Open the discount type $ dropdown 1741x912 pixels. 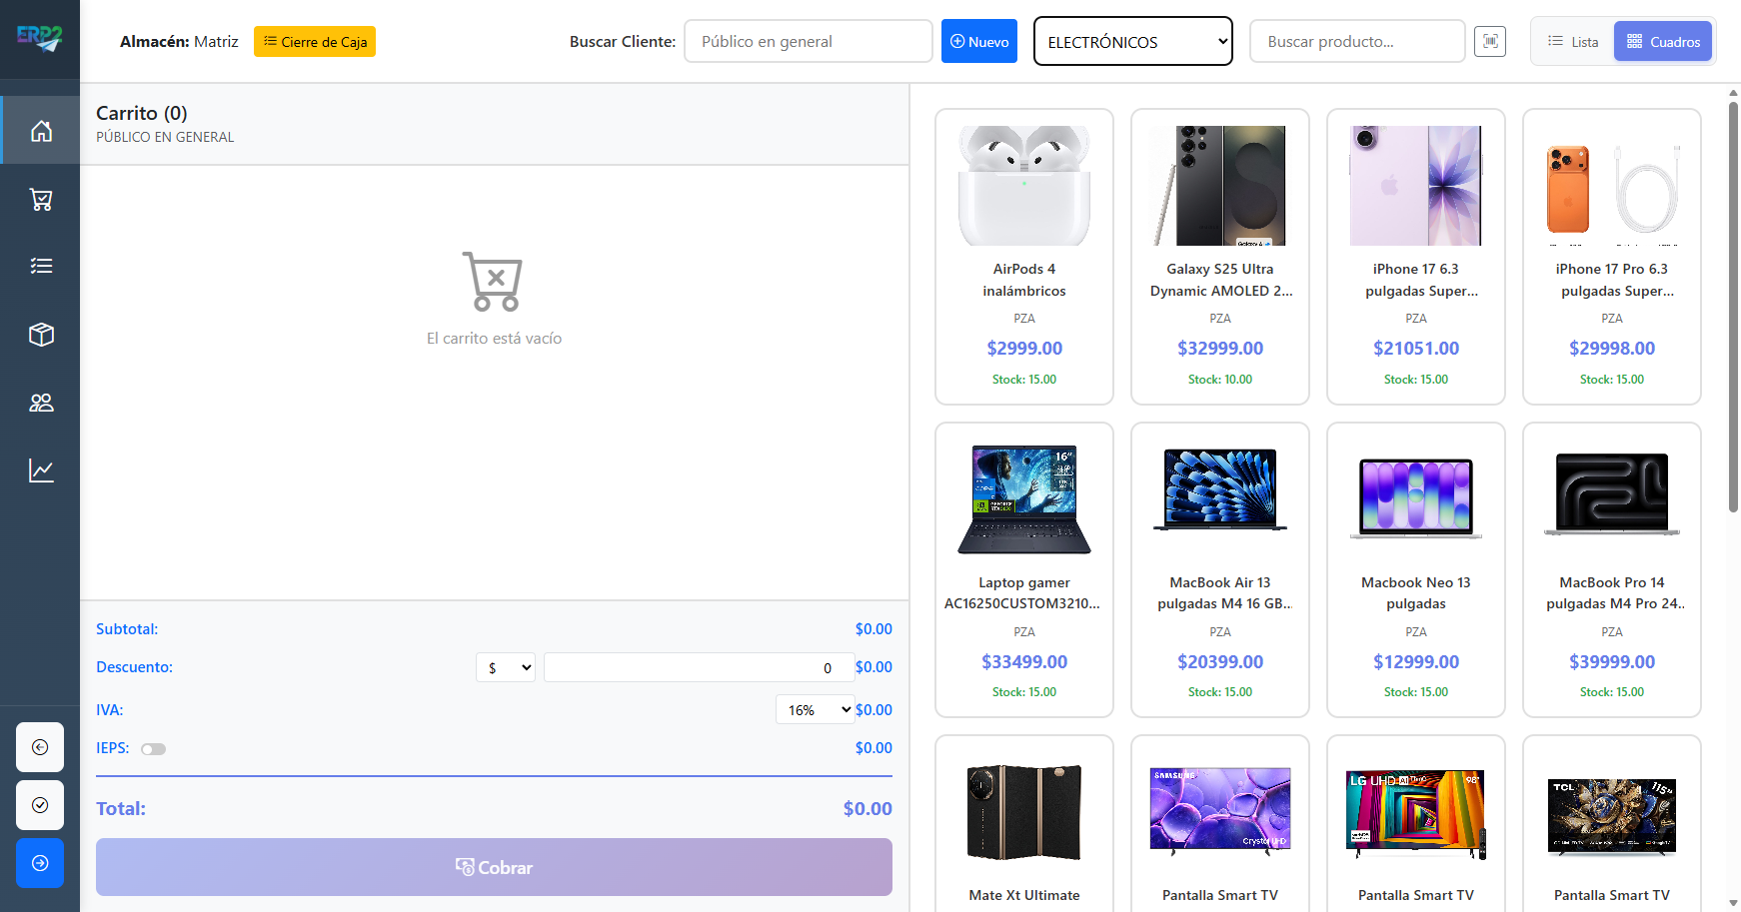click(x=506, y=667)
